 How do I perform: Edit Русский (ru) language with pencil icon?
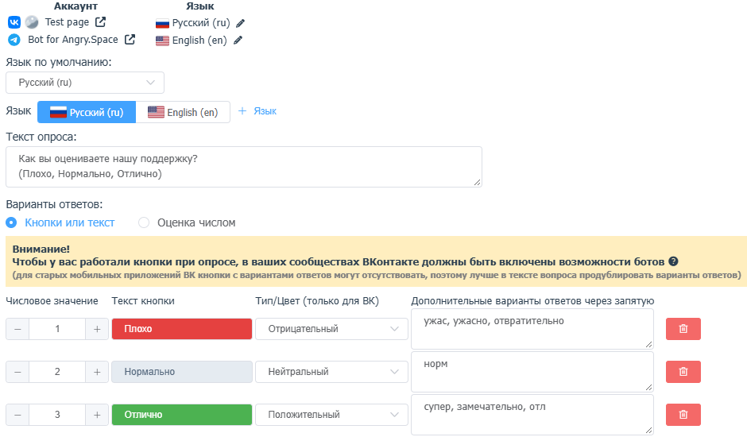click(241, 23)
